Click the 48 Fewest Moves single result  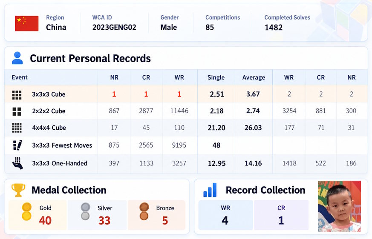point(216,145)
